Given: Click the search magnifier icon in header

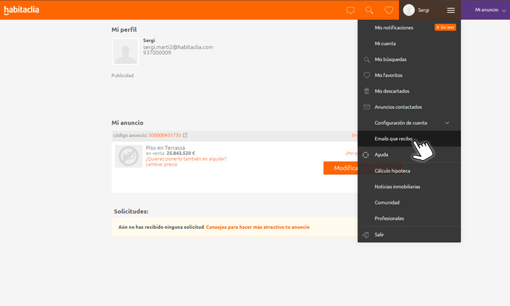Looking at the screenshot, I should pyautogui.click(x=369, y=10).
